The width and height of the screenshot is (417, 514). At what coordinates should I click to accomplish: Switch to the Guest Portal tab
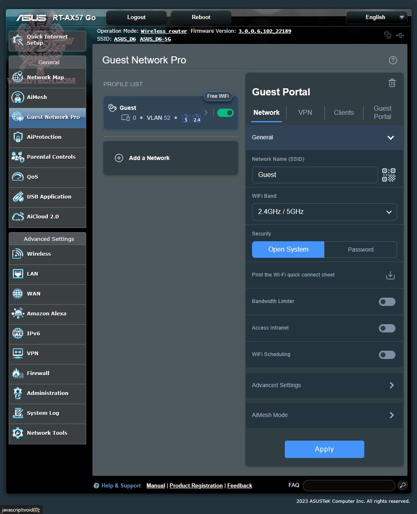[x=382, y=113]
